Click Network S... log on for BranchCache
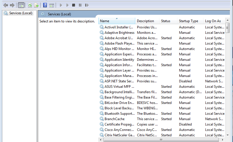Screen dimensions: 233x142 pyautogui.click(x=214, y=119)
